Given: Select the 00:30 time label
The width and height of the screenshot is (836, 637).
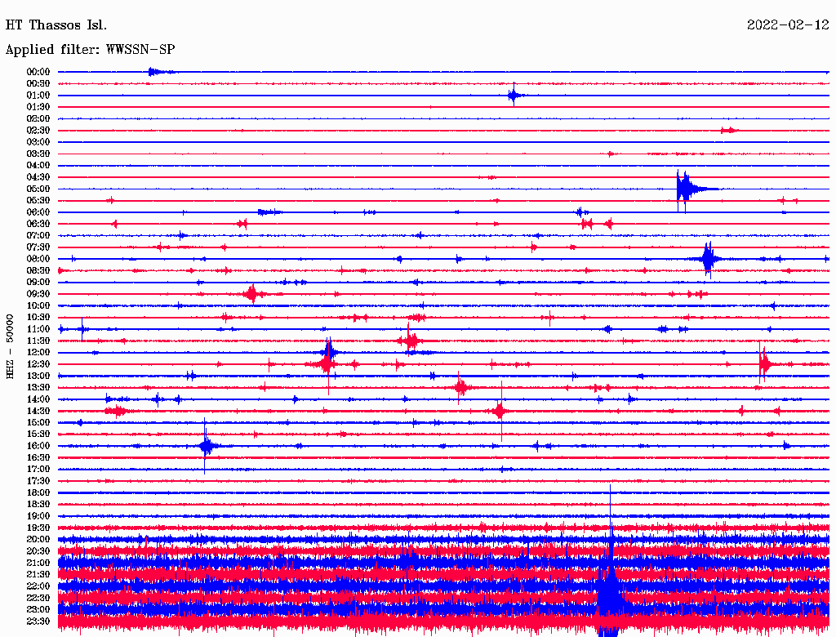Looking at the screenshot, I should point(38,84).
